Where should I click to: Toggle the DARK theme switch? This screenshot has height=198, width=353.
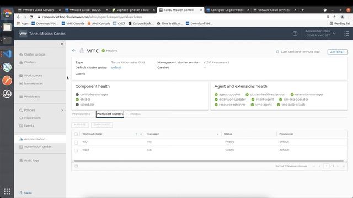[x=26, y=193]
